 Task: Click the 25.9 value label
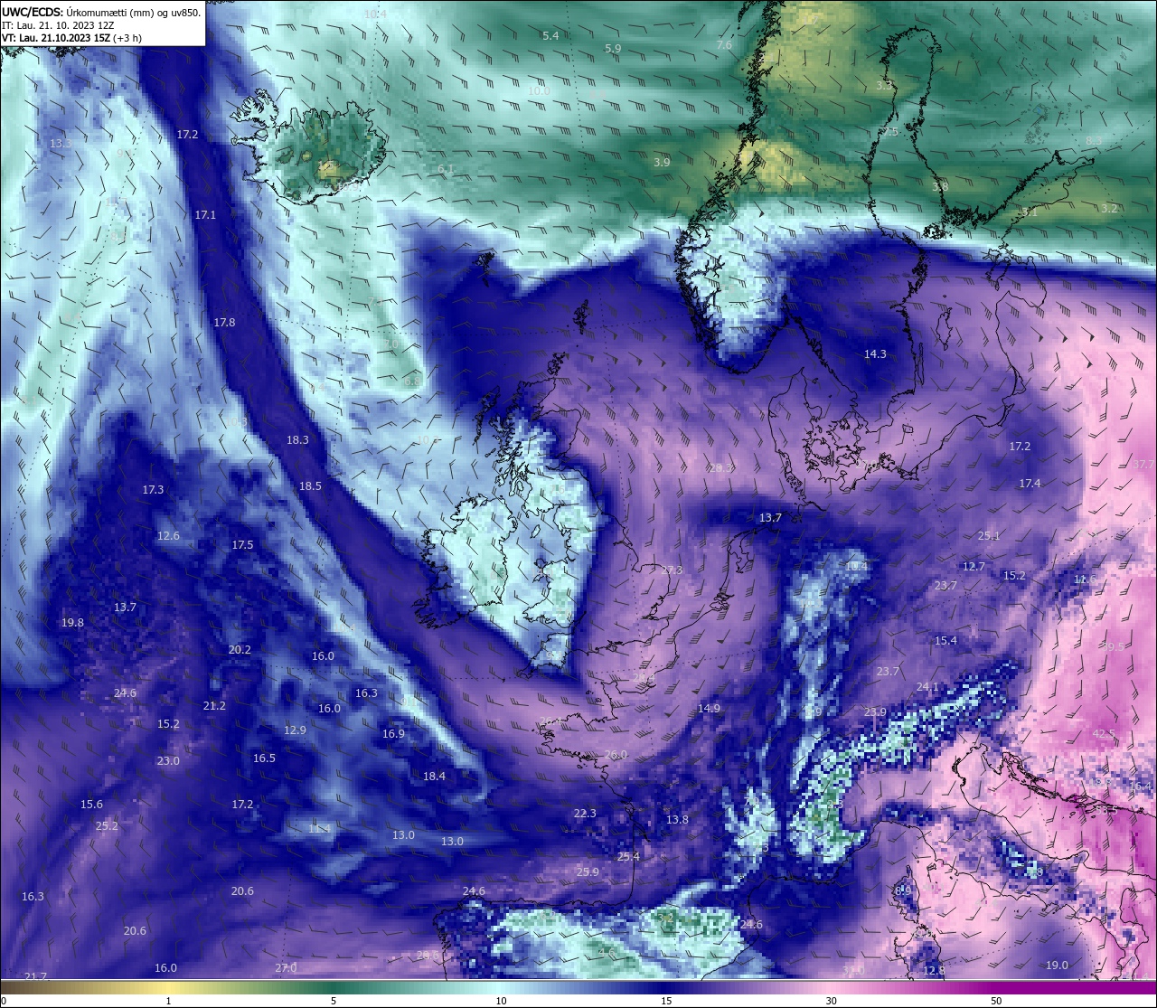588,872
